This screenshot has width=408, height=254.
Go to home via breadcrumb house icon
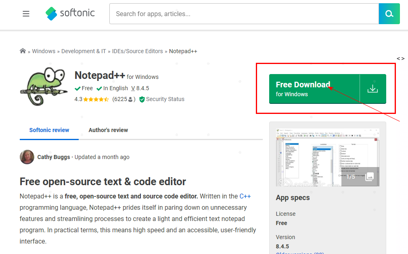pyautogui.click(x=23, y=51)
